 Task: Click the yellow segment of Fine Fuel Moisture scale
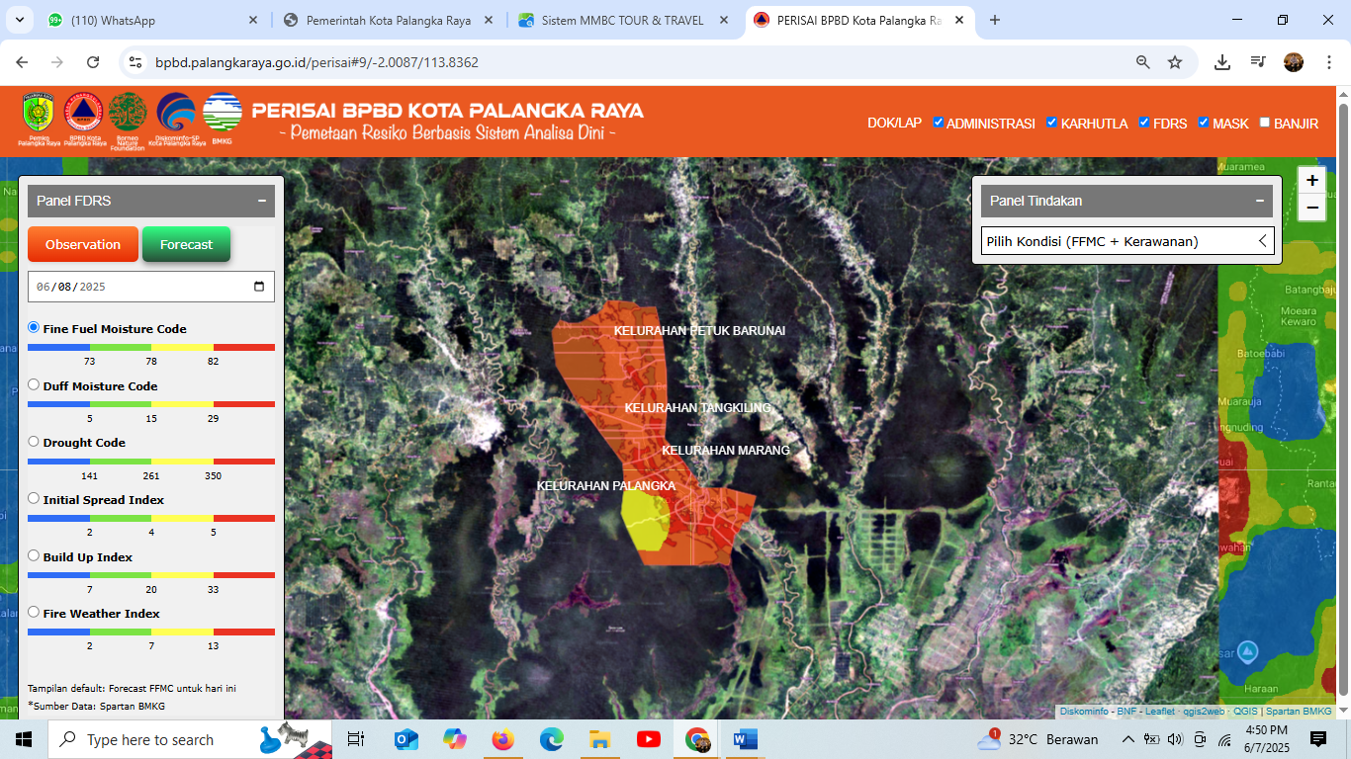pos(183,348)
